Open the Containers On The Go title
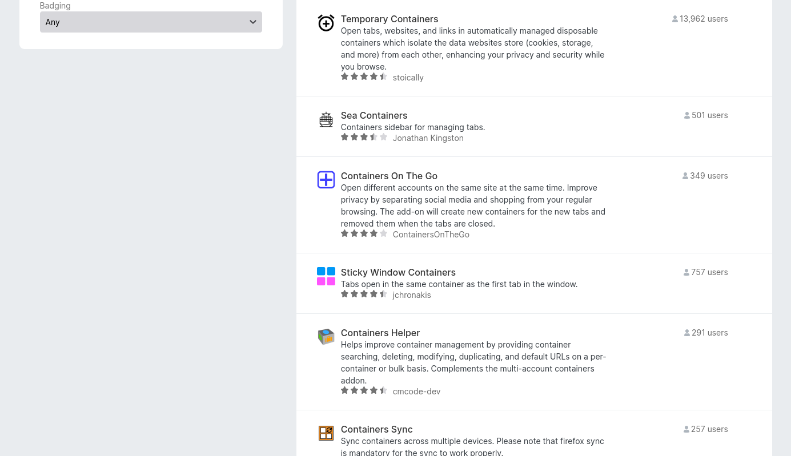Viewport: 791px width, 456px height. coord(388,176)
